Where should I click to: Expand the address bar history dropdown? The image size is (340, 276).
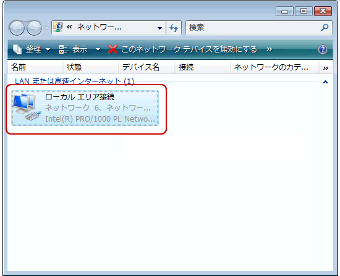click(x=160, y=28)
